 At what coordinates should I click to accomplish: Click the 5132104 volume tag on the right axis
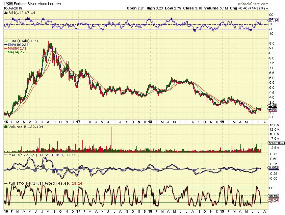point(276,143)
